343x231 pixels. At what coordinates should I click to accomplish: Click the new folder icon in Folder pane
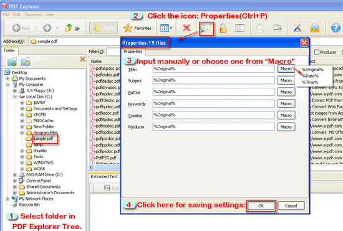[12, 62]
